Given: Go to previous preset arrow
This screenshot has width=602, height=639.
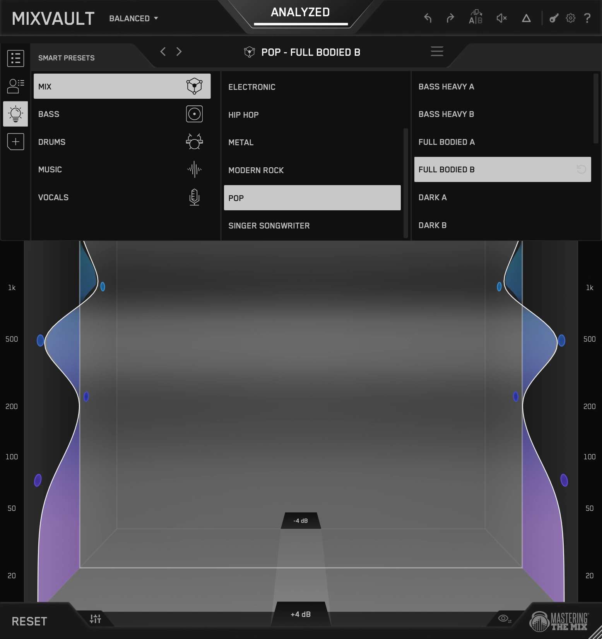Looking at the screenshot, I should point(163,52).
